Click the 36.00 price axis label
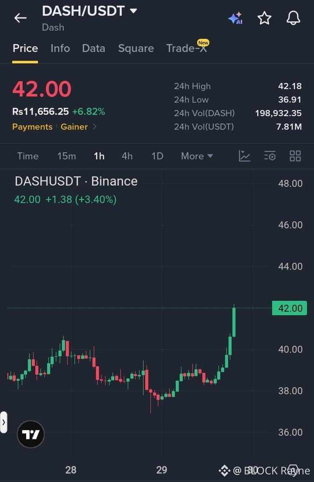 (290, 432)
